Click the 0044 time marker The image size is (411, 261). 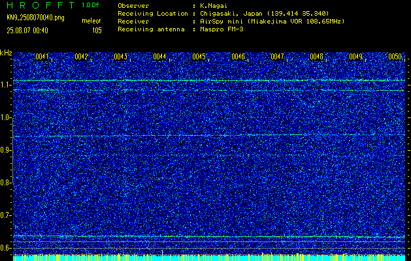tap(159, 57)
